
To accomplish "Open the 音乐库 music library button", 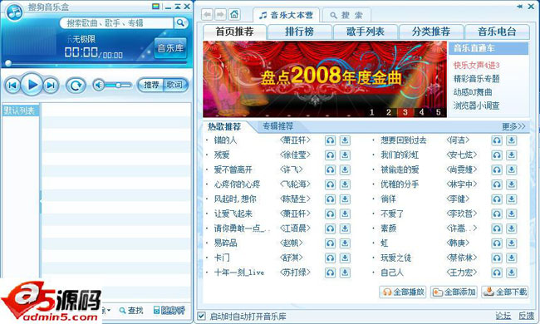I will coord(170,48).
